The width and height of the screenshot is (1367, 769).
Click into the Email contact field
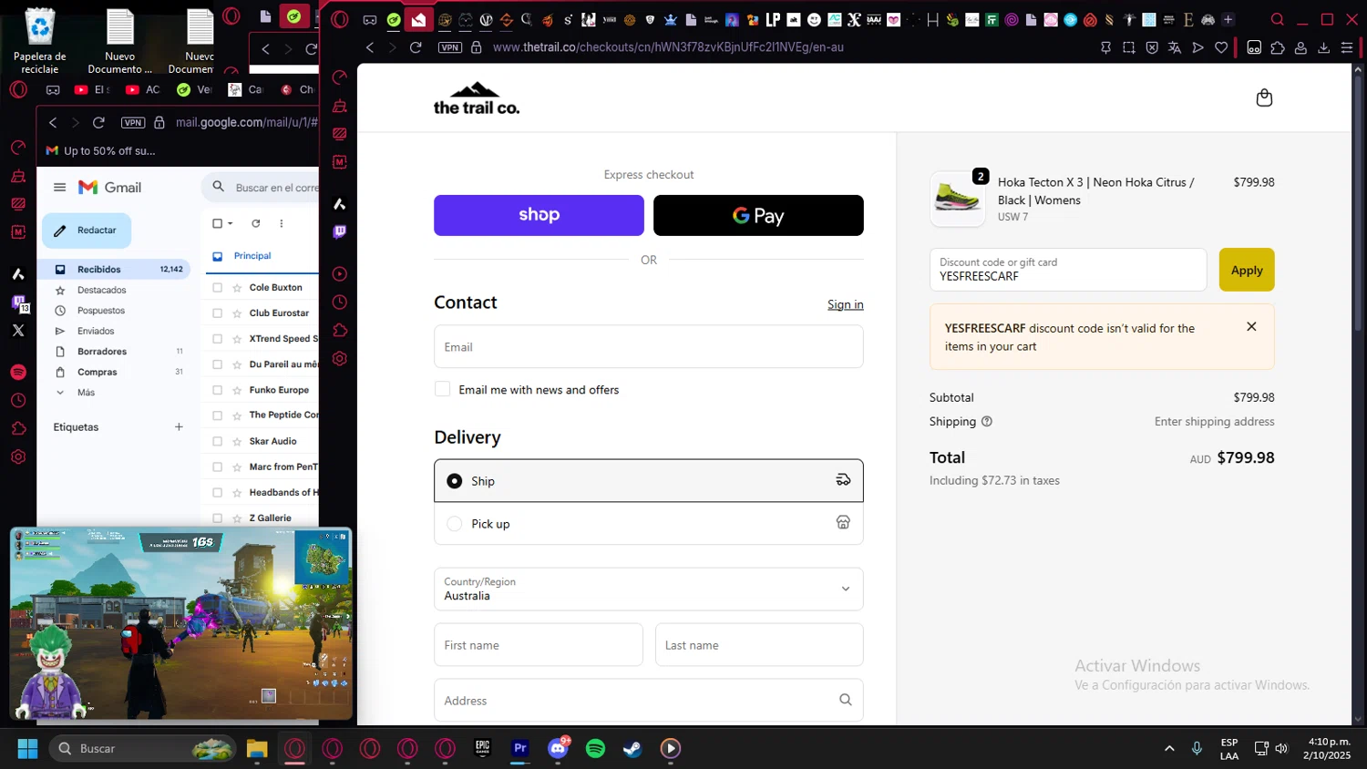click(x=649, y=346)
